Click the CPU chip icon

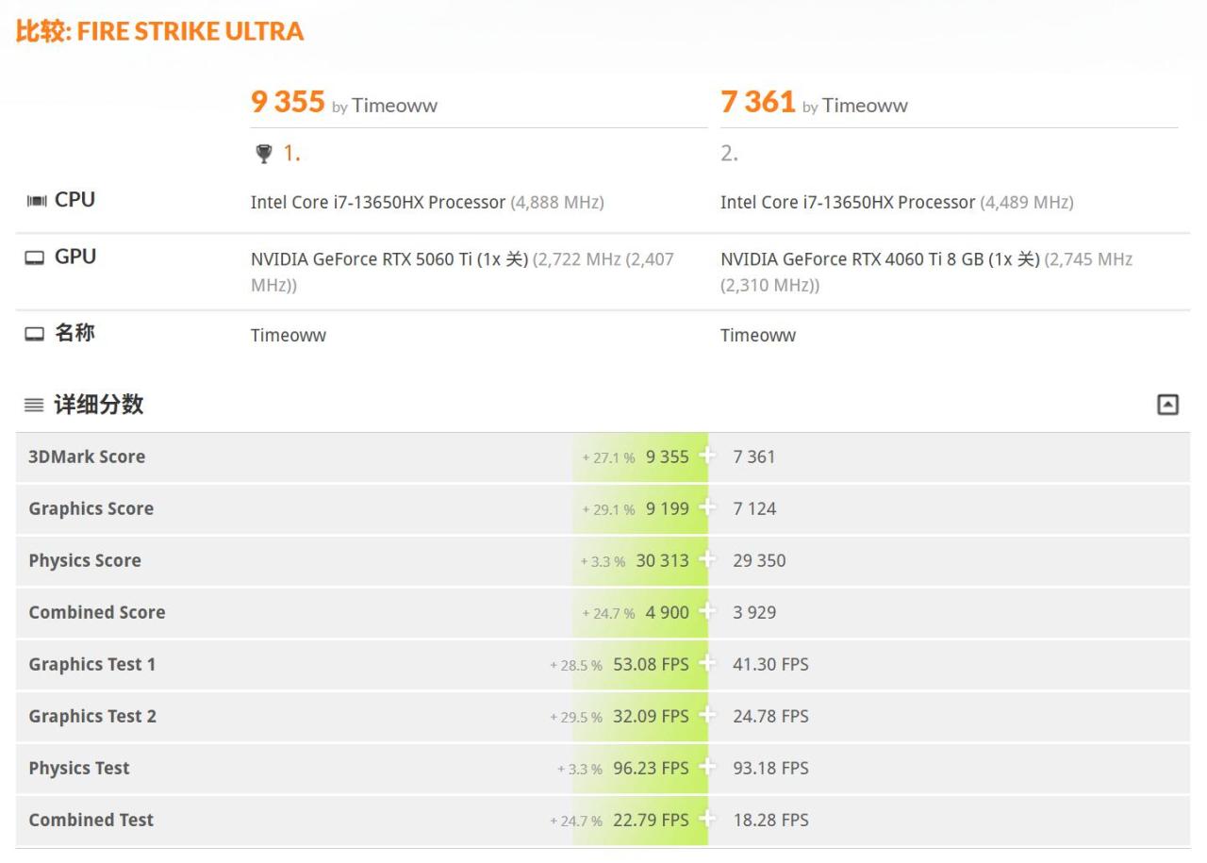pos(36,200)
